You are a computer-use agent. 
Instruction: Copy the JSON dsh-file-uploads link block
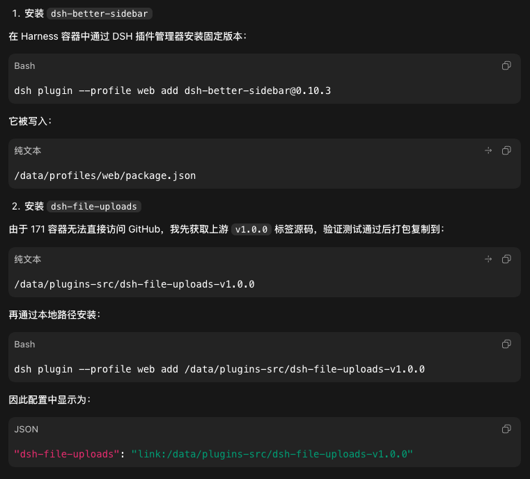point(506,429)
